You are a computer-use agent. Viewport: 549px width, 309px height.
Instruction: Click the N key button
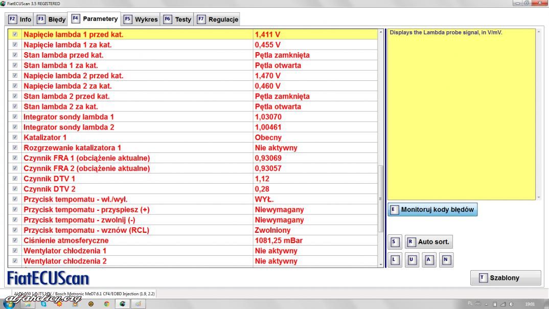(446, 260)
